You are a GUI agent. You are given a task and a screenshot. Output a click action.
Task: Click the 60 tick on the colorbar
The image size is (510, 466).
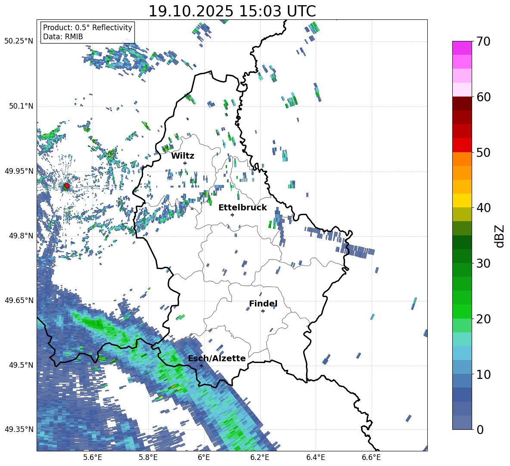pos(483,97)
